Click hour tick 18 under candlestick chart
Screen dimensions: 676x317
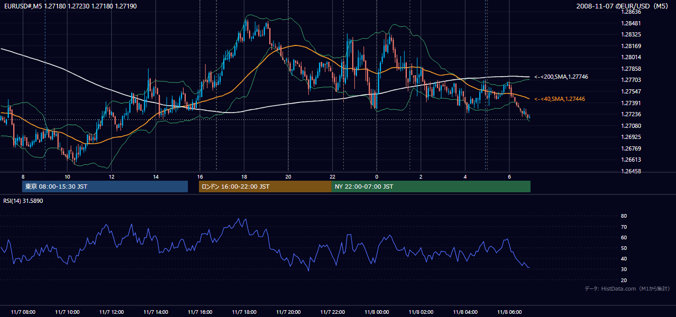tap(244, 176)
